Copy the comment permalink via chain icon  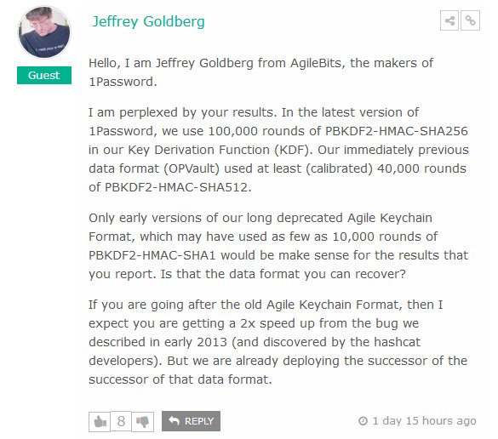tap(470, 20)
